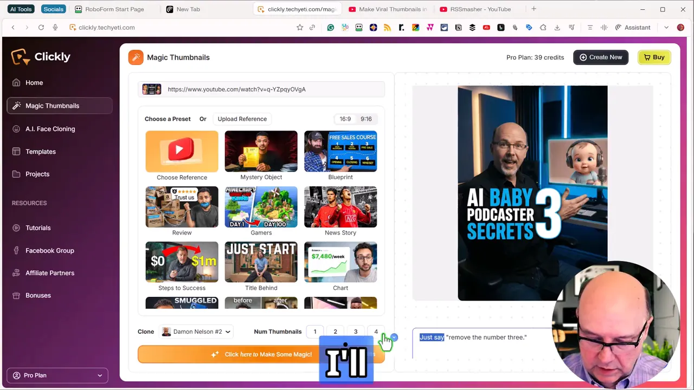This screenshot has height=390, width=694.
Task: Select 2 as the thumbnail count
Action: pos(335,331)
